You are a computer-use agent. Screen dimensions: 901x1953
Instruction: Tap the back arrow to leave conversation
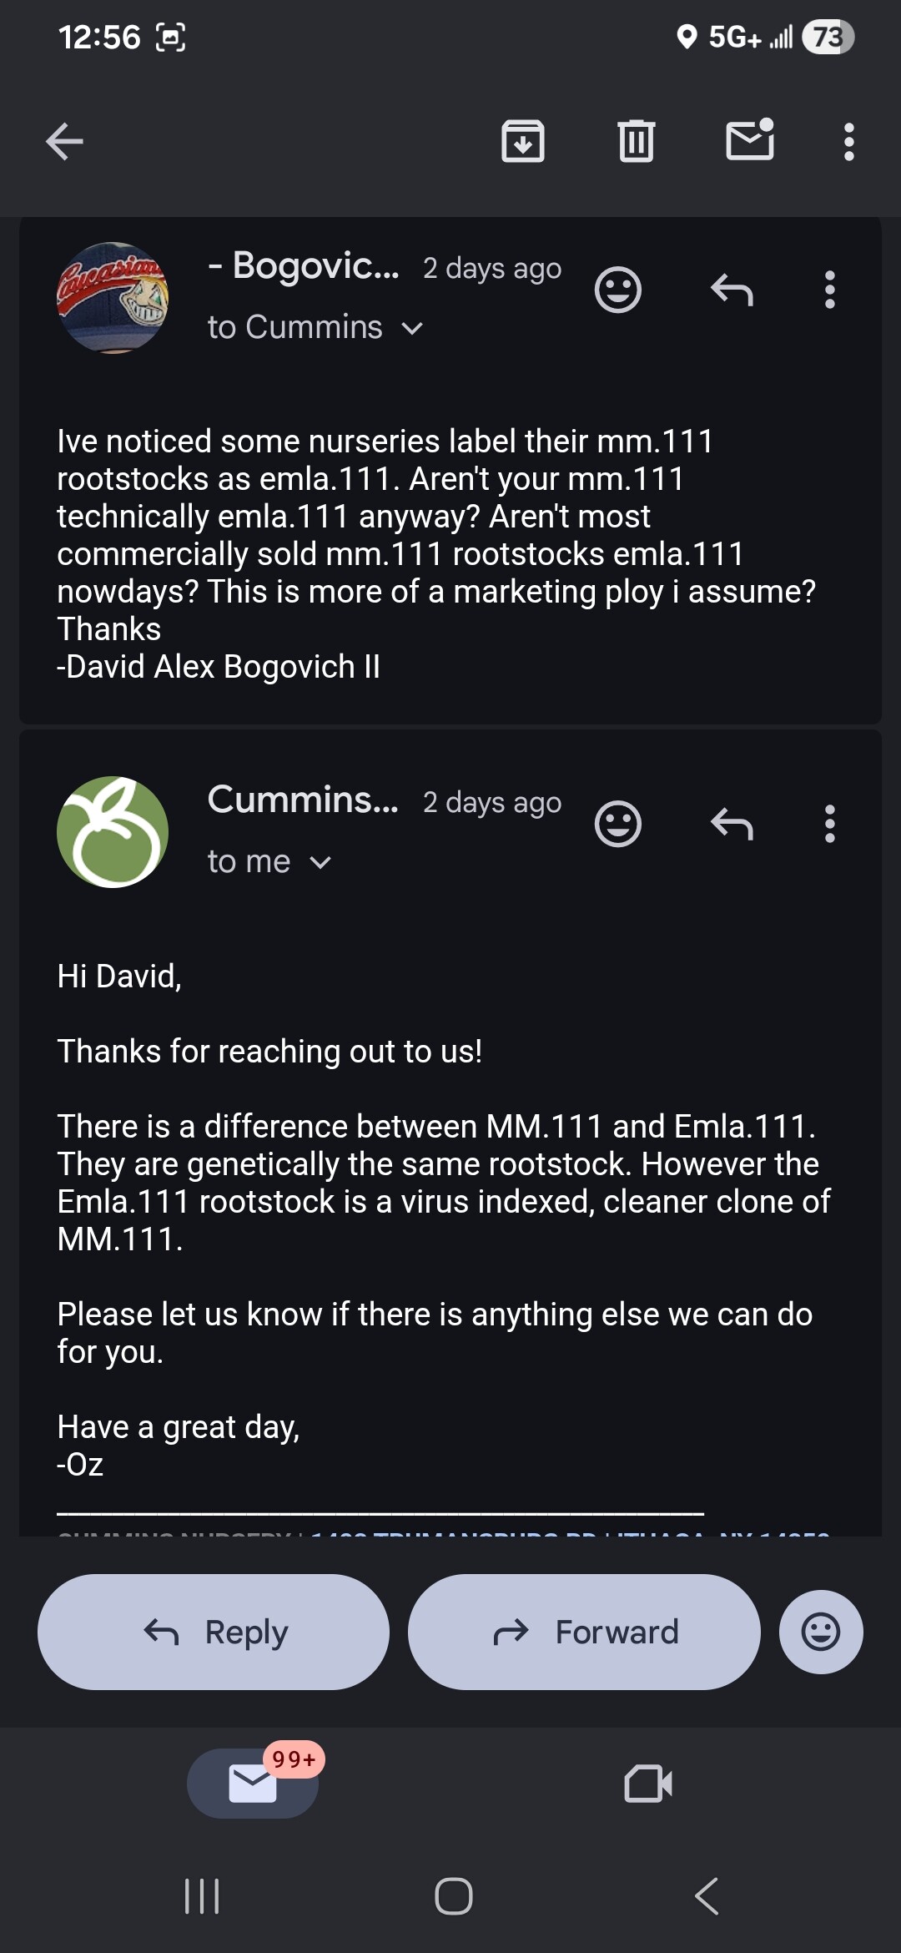pos(64,141)
